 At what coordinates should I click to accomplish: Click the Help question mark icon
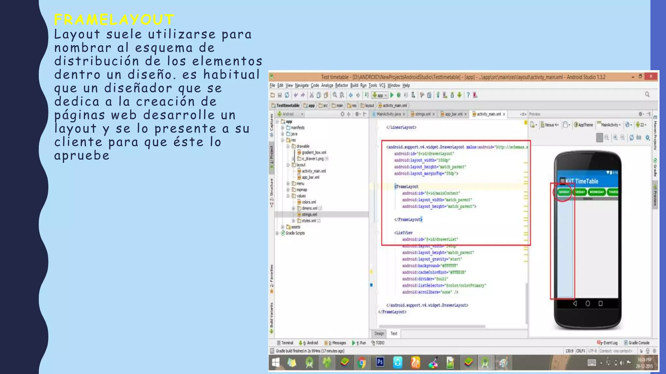[468, 95]
